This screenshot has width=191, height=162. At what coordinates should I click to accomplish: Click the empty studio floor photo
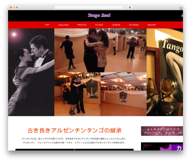pos(123,94)
